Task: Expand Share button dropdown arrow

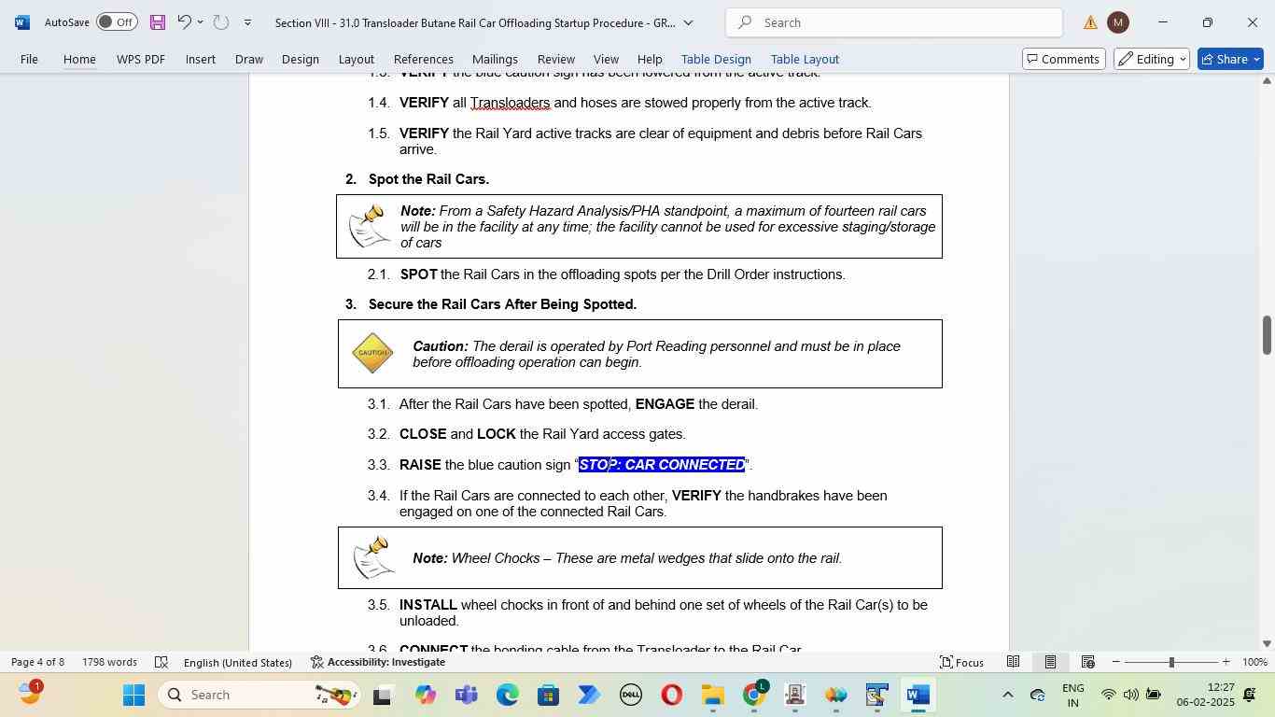Action: 1256,59
